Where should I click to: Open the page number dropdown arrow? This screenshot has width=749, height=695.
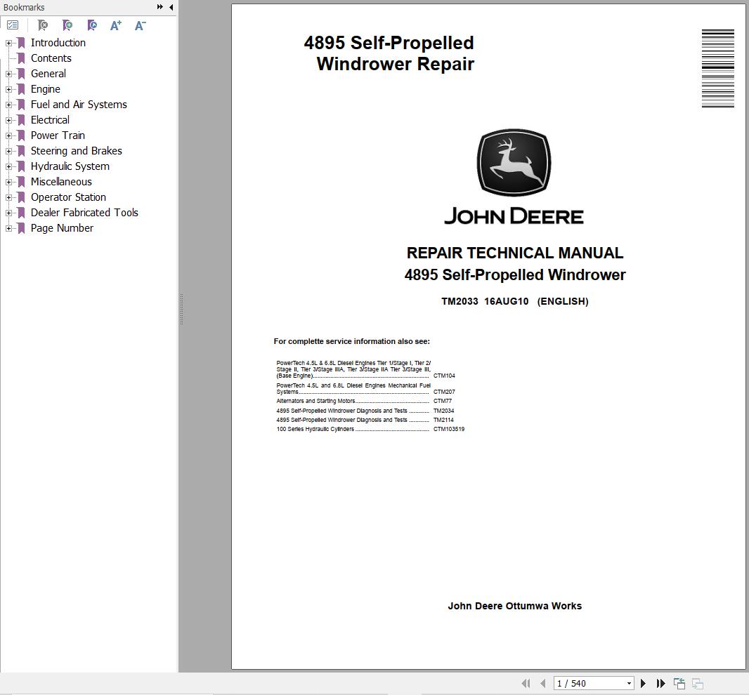point(629,684)
